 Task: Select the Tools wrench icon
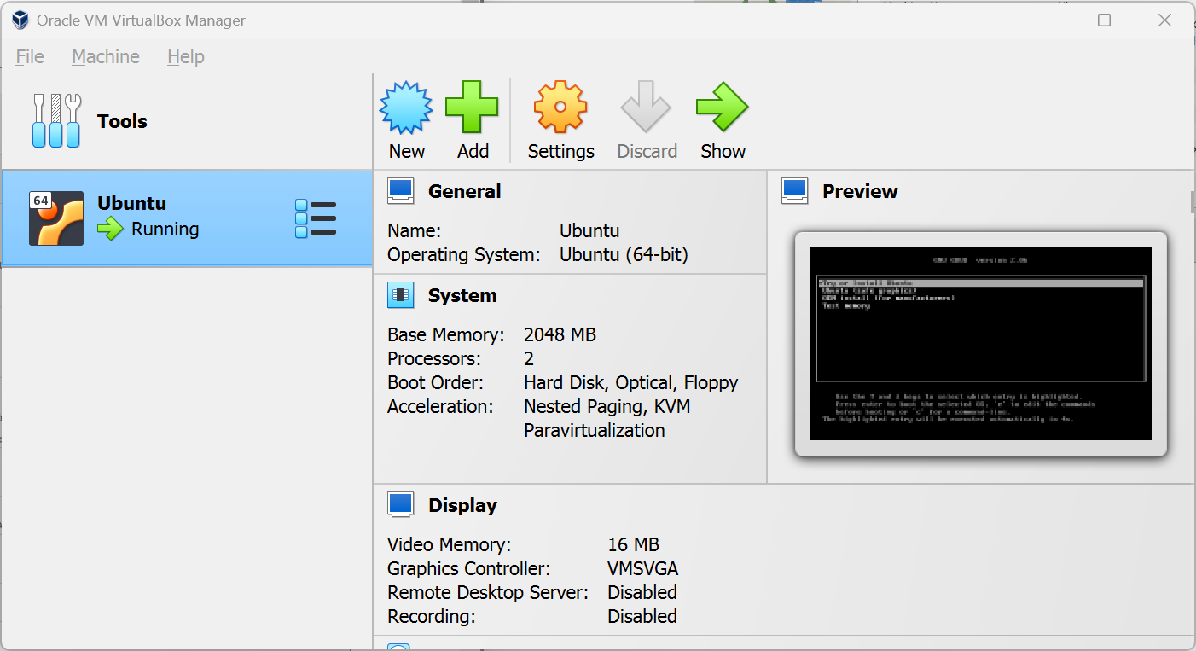56,121
